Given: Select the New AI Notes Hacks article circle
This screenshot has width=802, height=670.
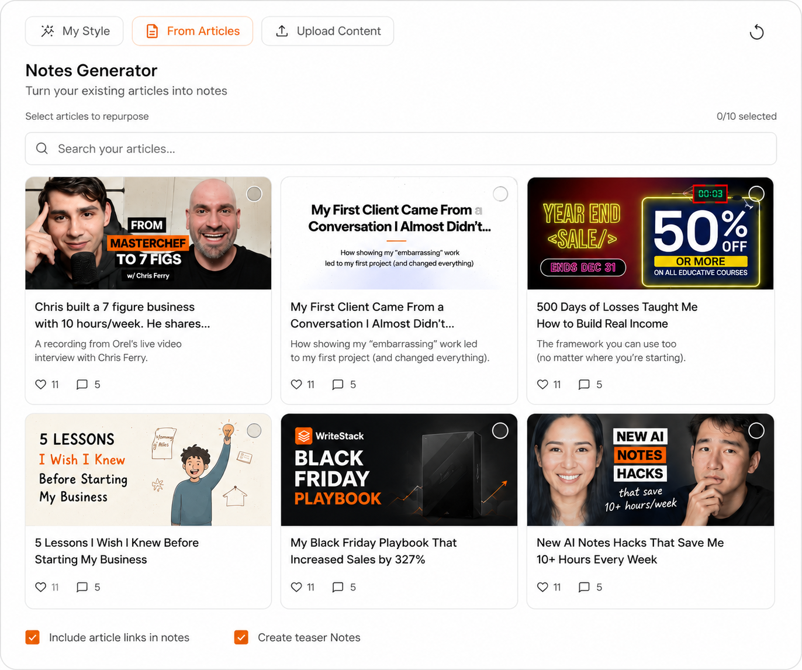Looking at the screenshot, I should 756,431.
